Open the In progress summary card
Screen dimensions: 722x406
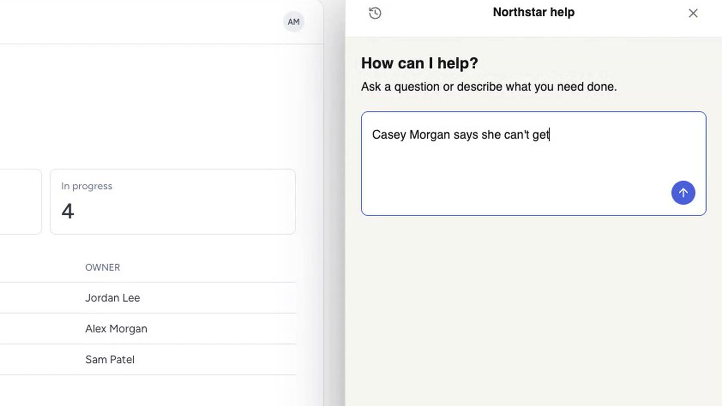coord(173,202)
